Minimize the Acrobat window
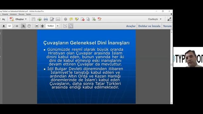Screen dimensions: 203x114 pos(156,11)
